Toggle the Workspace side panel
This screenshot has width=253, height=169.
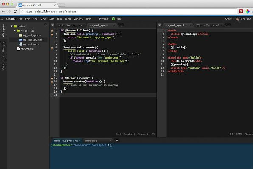click(x=3, y=31)
